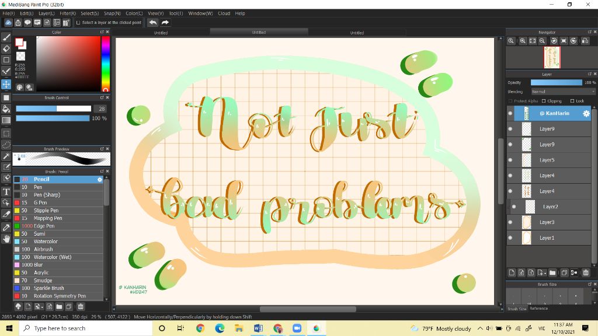Click the Navigator flip view icon
The width and height of the screenshot is (598, 336).
(585, 41)
